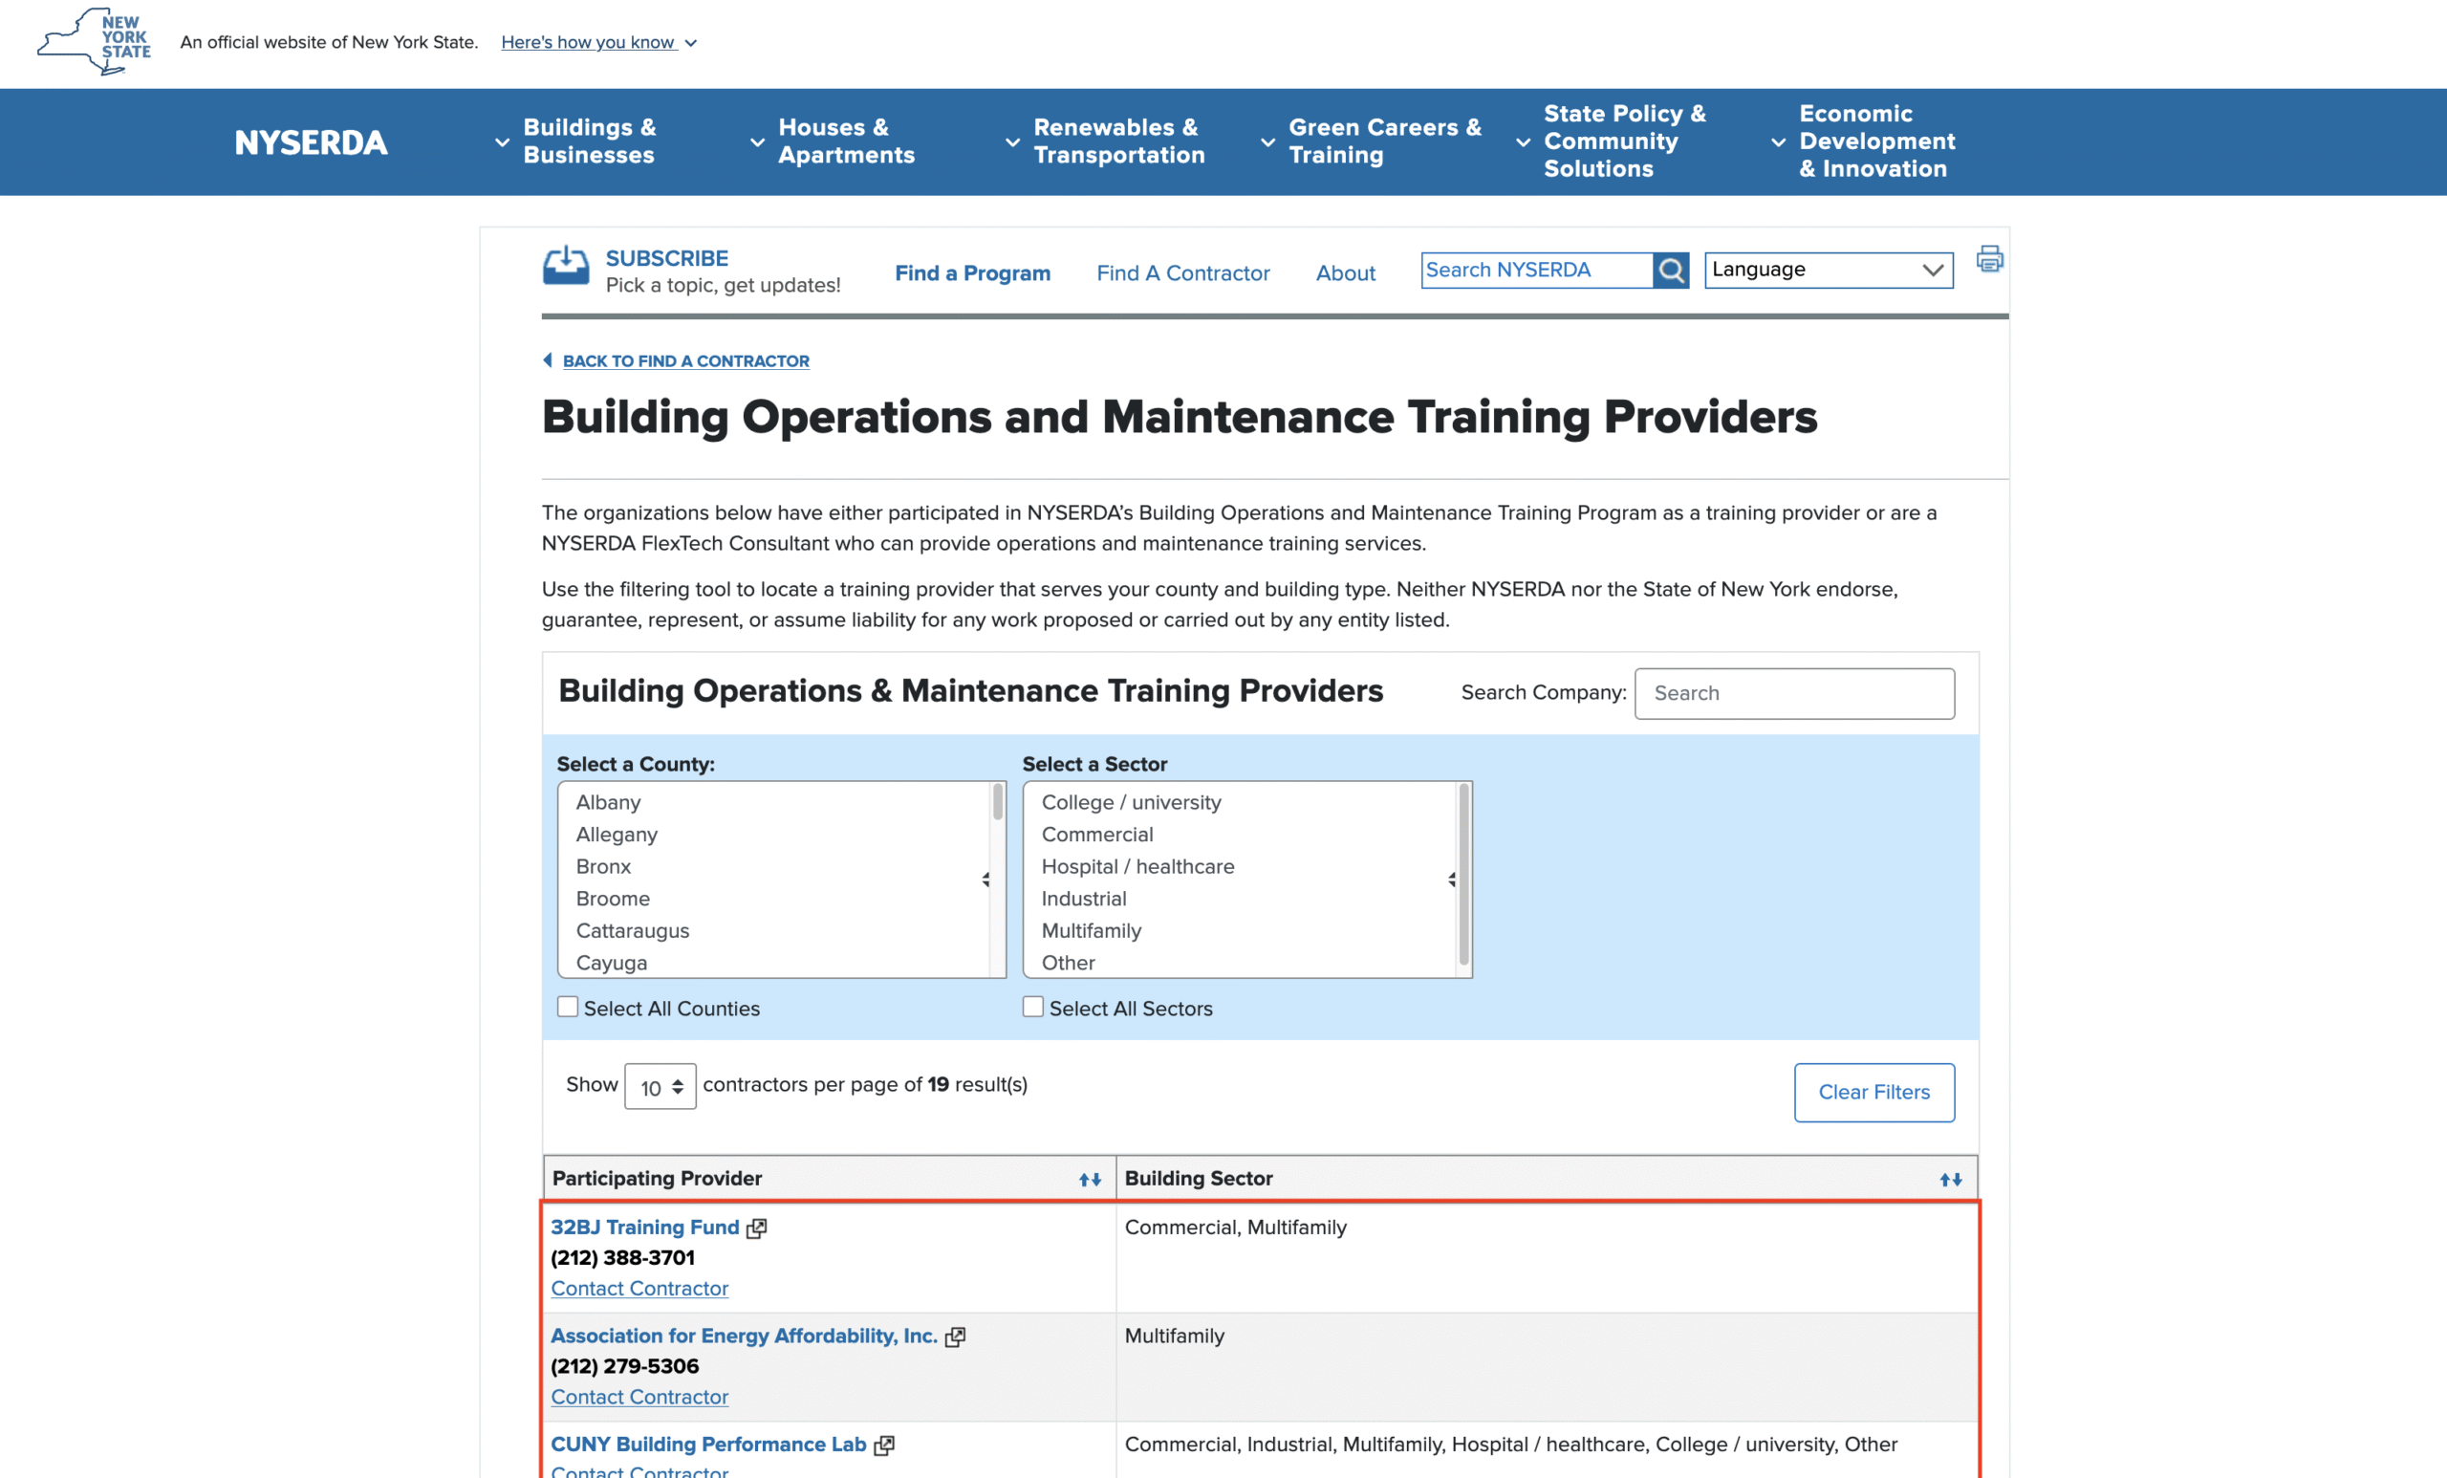The image size is (2447, 1478).
Task: Click phone number (212) 279-5306
Action: coord(625,1366)
